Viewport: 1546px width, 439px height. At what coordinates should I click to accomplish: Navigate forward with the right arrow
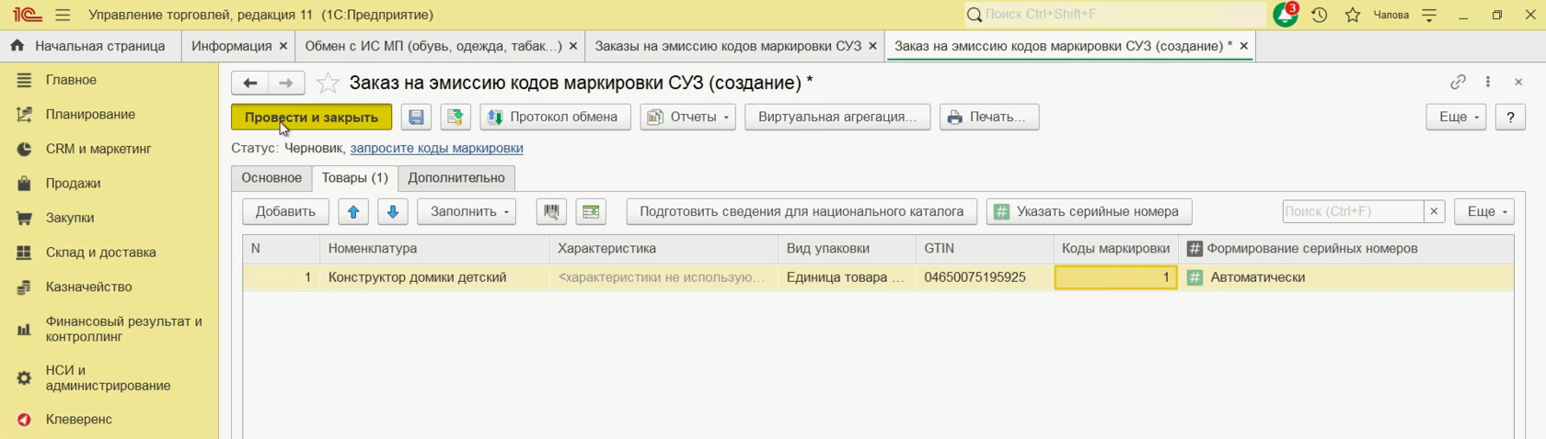pyautogui.click(x=286, y=84)
